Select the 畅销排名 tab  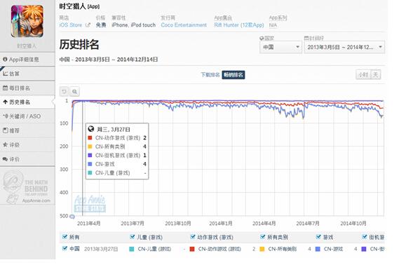pos(233,74)
